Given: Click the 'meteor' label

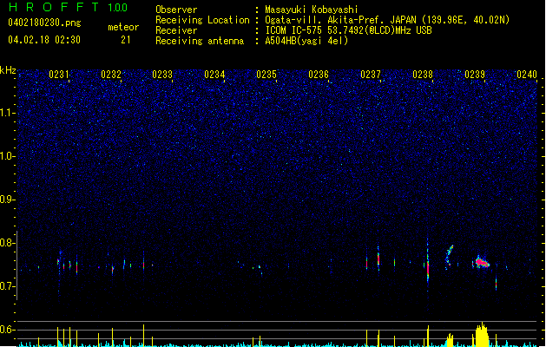Looking at the screenshot, I should (123, 27).
